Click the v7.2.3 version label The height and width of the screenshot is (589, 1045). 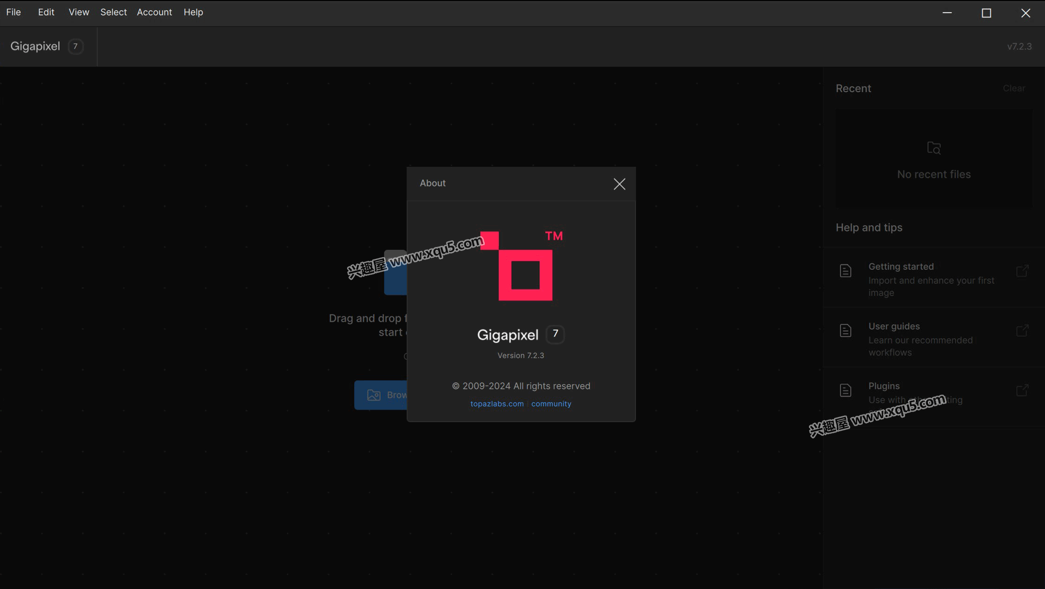(x=1019, y=47)
